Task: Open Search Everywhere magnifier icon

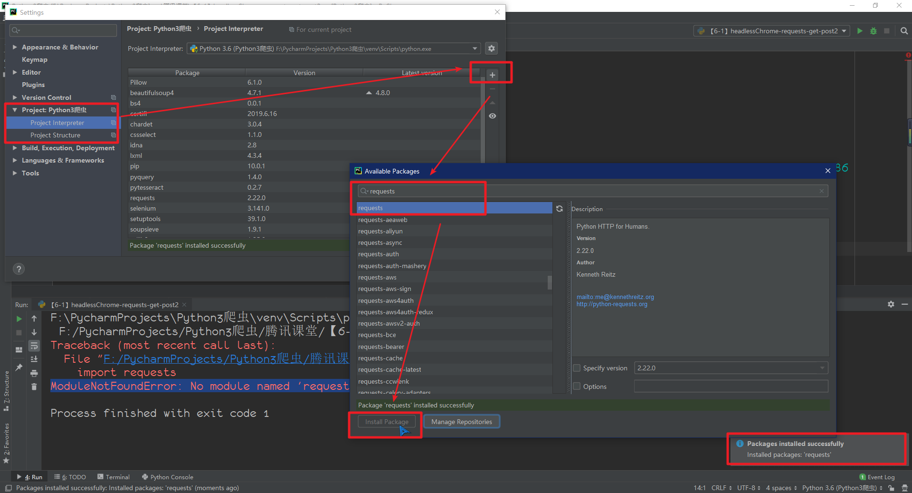Action: (904, 31)
